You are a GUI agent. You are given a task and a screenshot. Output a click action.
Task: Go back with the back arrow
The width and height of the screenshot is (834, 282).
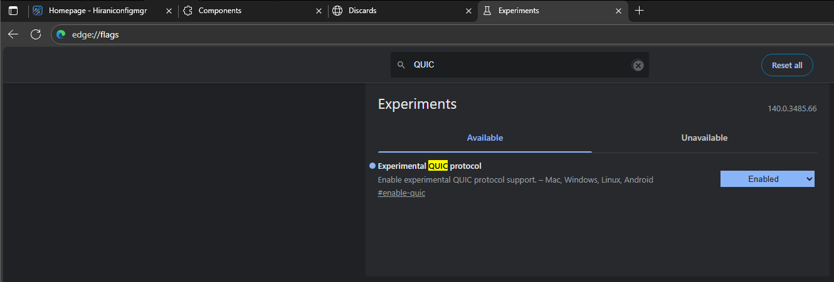13,34
